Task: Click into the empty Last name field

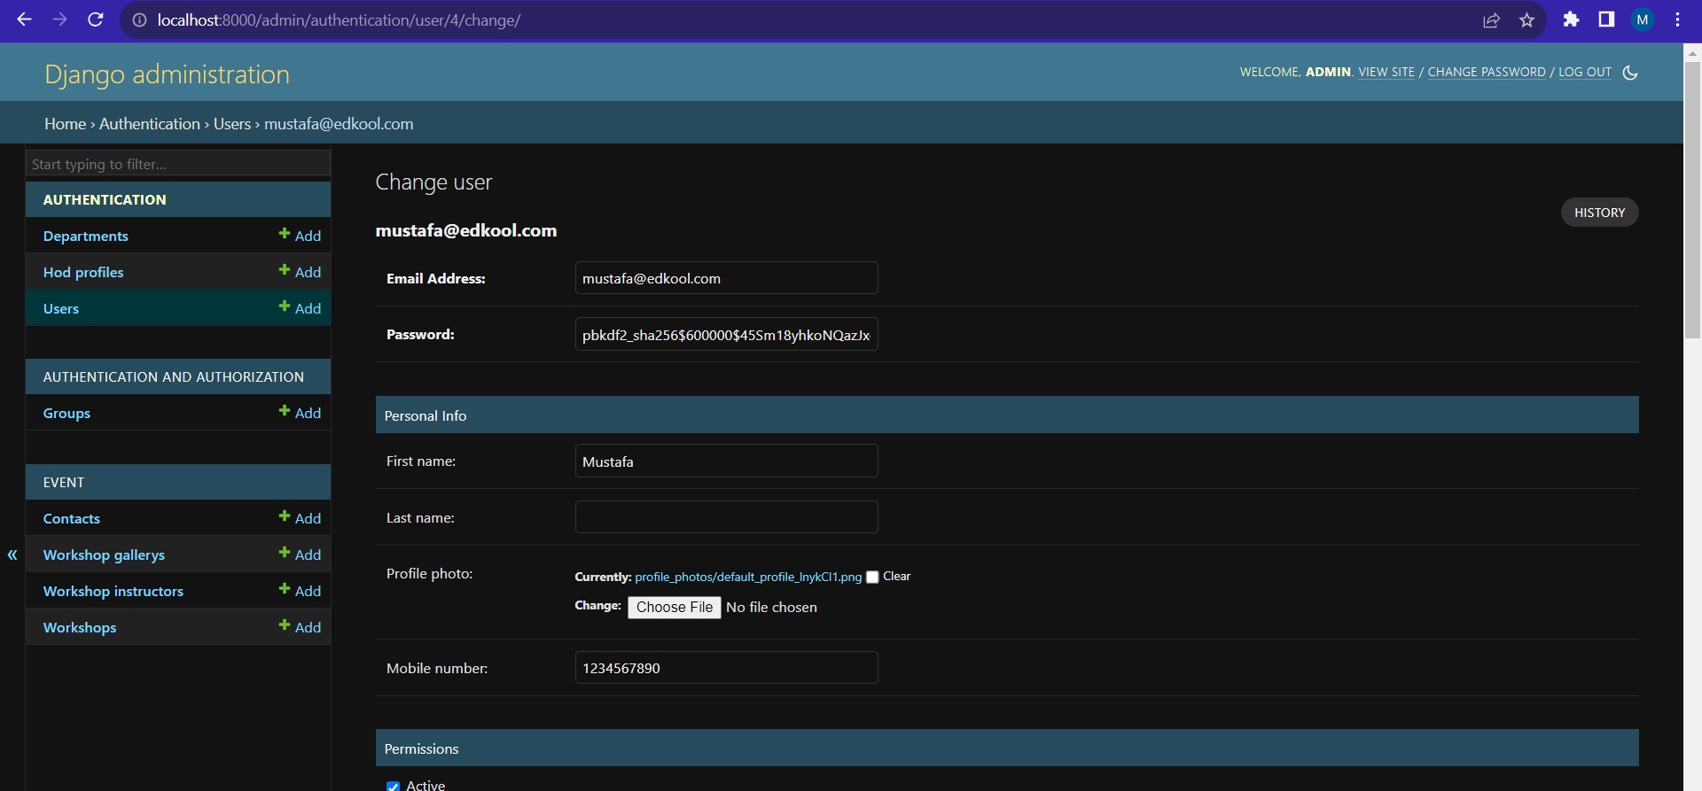Action: click(726, 517)
